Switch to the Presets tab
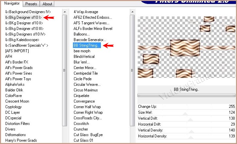Viewport: 237px width, 144px height. point(31,4)
